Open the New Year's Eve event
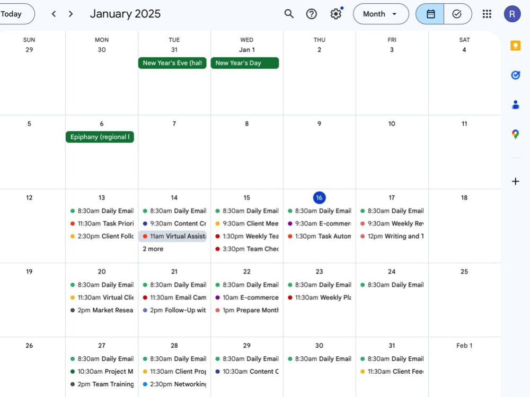Viewport: 530px width, 397px height. pyautogui.click(x=172, y=63)
